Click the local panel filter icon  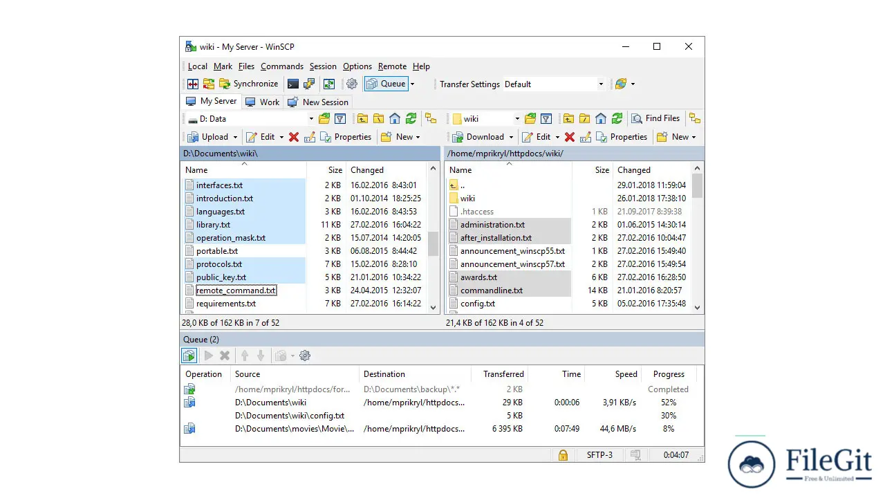(339, 118)
